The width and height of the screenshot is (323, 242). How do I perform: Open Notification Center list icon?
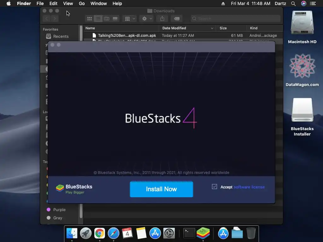pyautogui.click(x=313, y=3)
